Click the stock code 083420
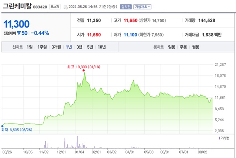236x158 pixels. tap(40, 7)
